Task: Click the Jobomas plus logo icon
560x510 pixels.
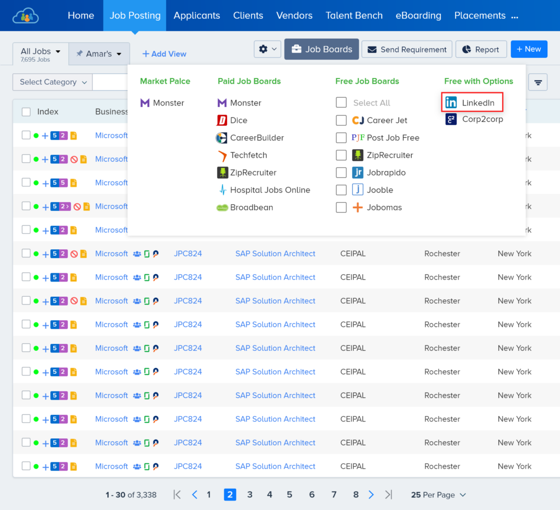Action: [358, 207]
